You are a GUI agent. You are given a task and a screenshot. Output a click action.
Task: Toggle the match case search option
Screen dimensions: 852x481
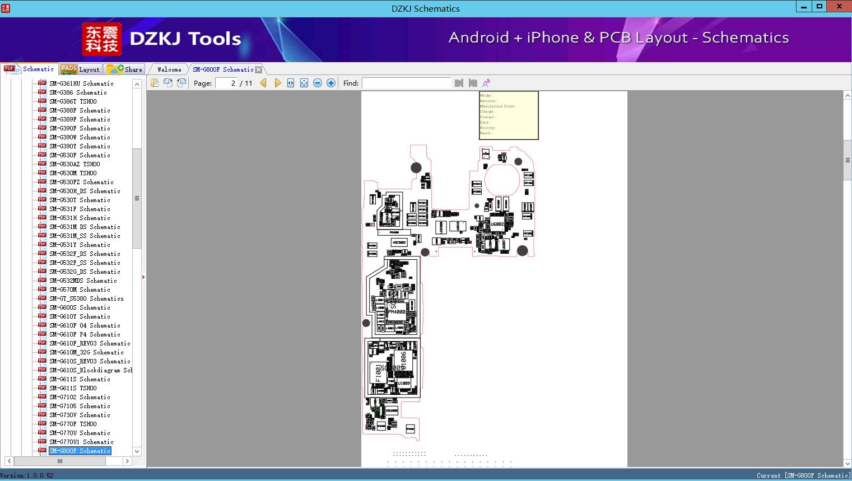point(486,83)
